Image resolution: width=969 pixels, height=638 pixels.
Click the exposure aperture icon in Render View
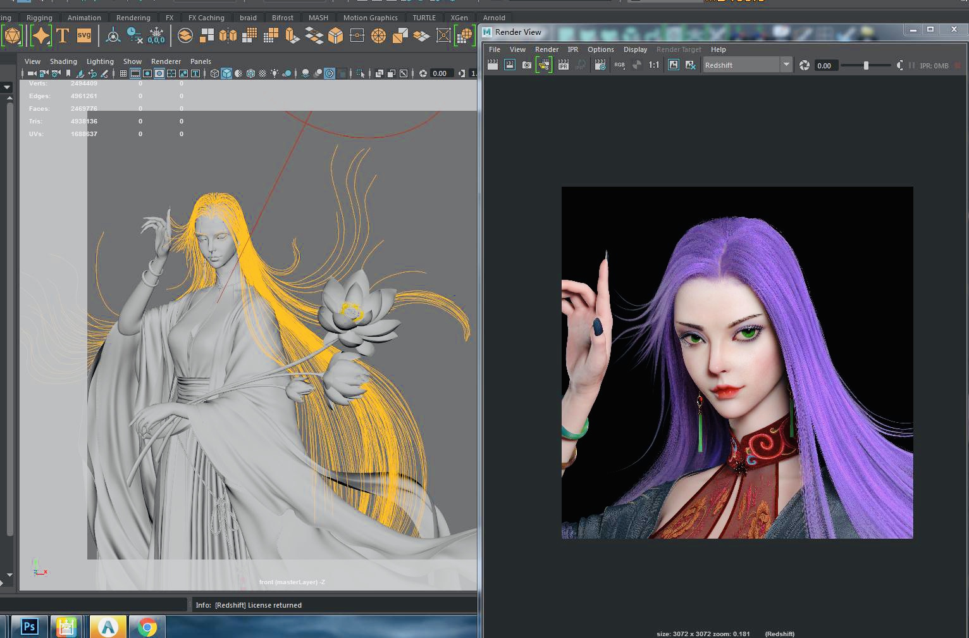(804, 65)
